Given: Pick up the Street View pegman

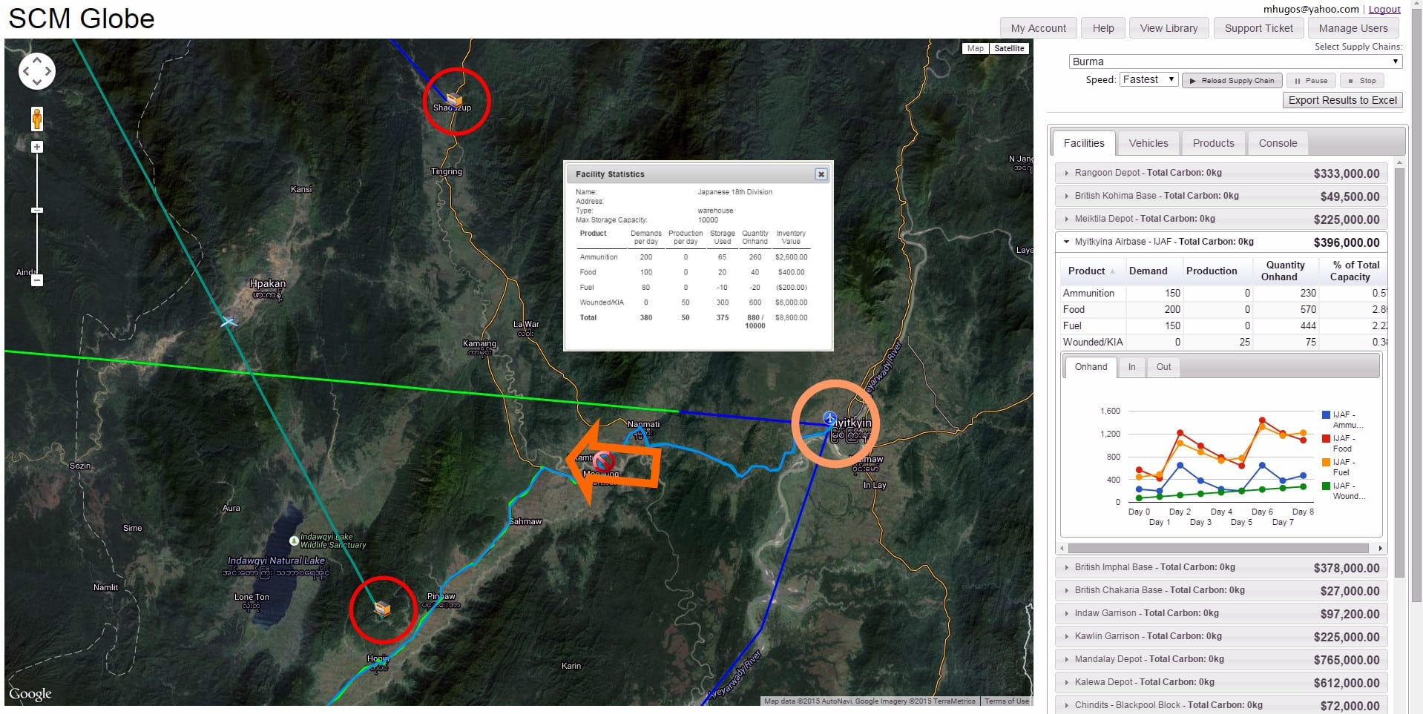Looking at the screenshot, I should click(x=37, y=119).
